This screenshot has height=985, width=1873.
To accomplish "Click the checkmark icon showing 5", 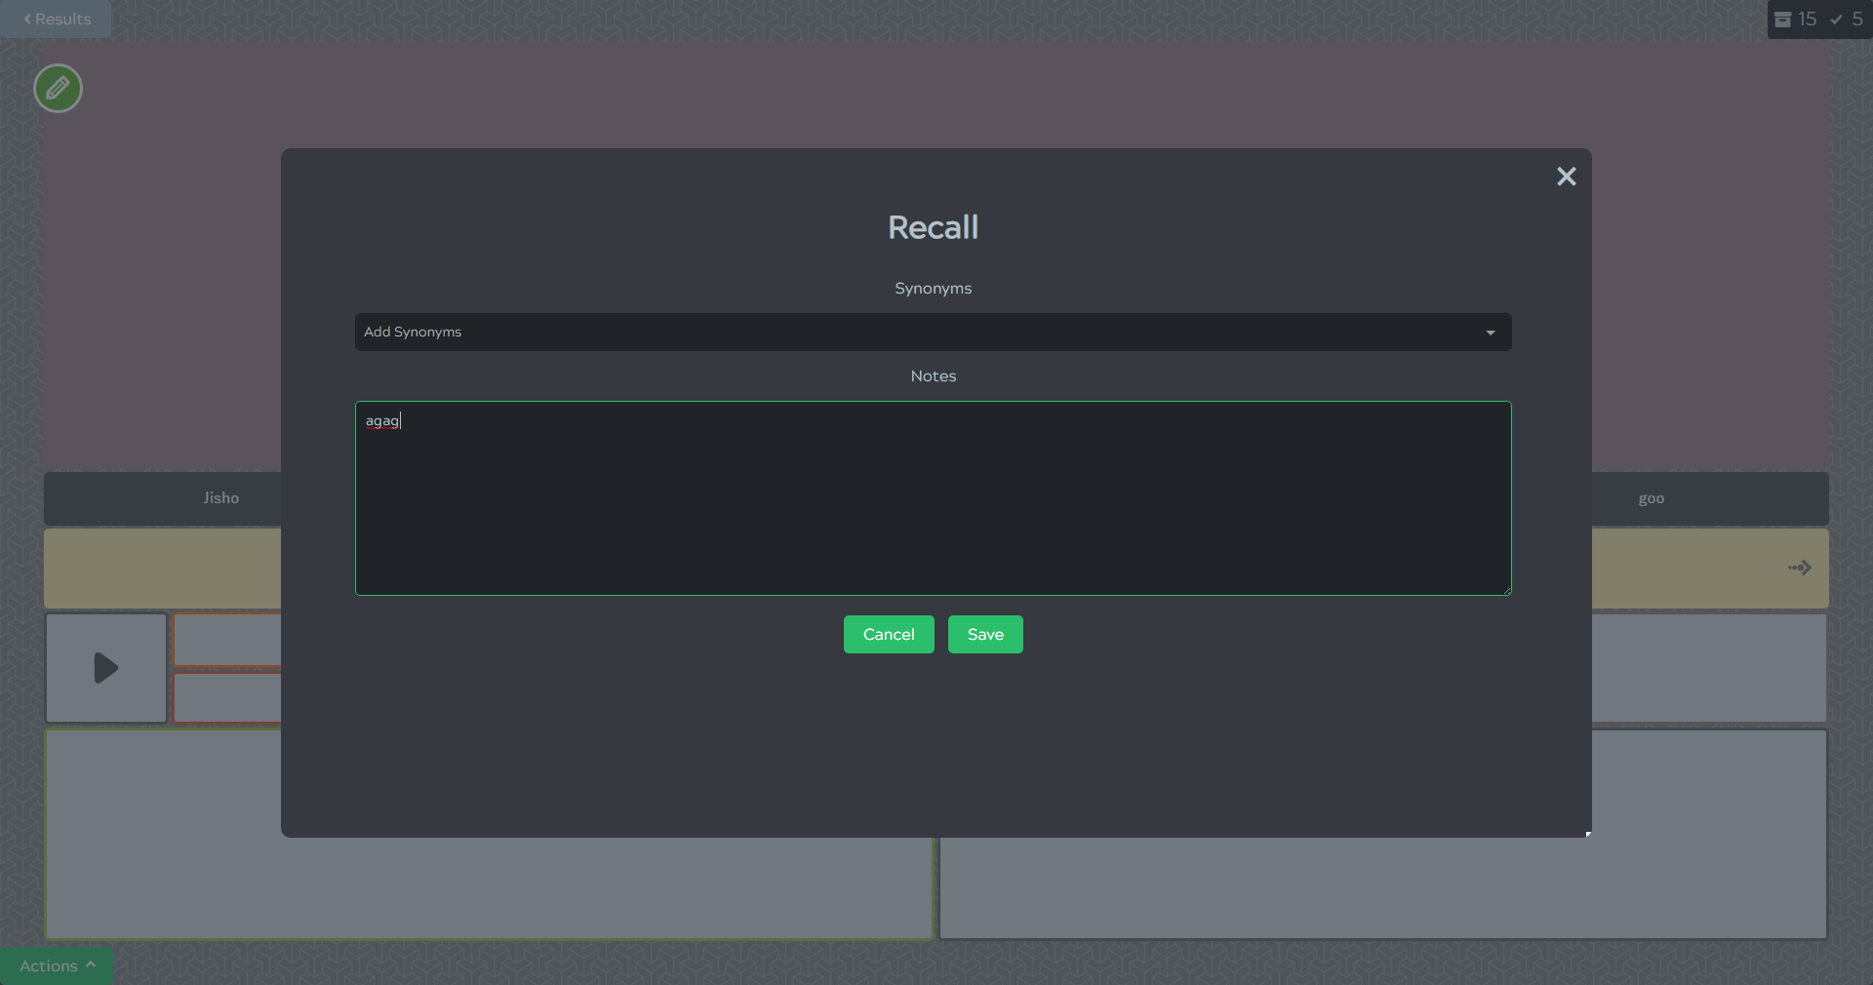I will tap(1836, 20).
